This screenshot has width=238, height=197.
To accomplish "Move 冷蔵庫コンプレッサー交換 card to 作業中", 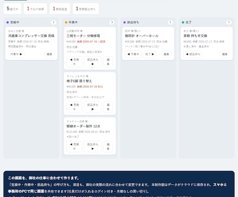I will click(x=16, y=54).
